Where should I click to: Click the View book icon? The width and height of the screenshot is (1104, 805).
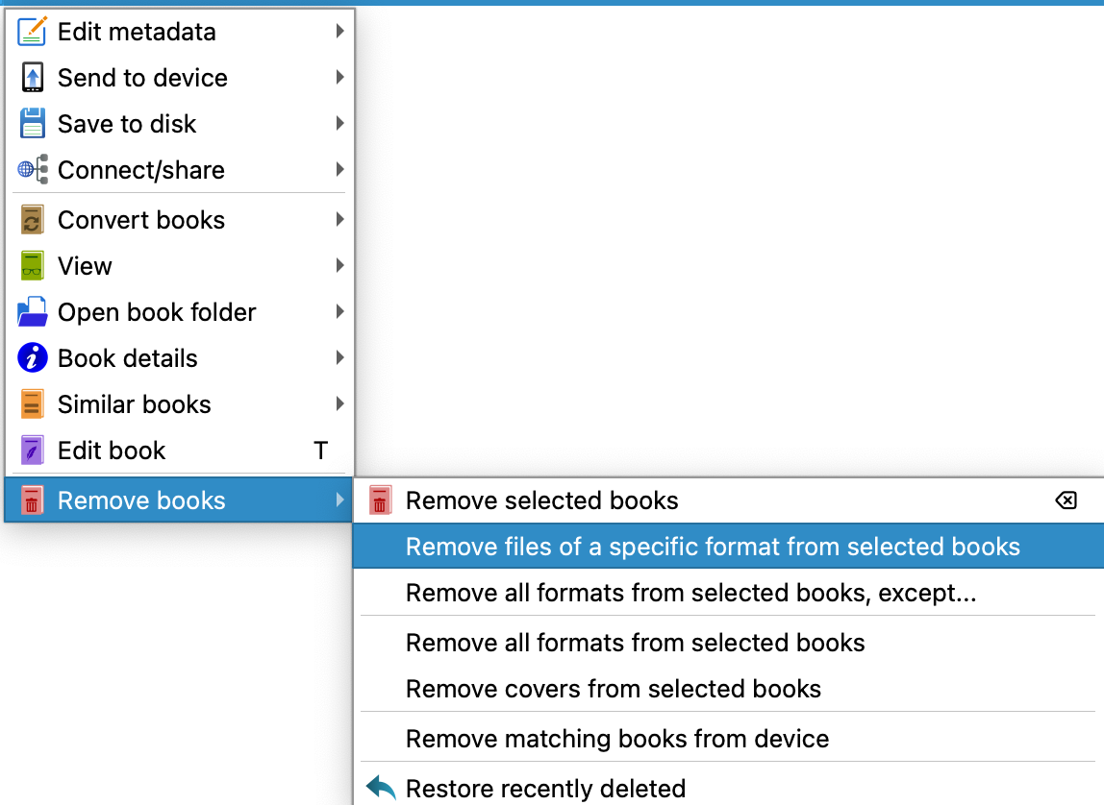[31, 265]
